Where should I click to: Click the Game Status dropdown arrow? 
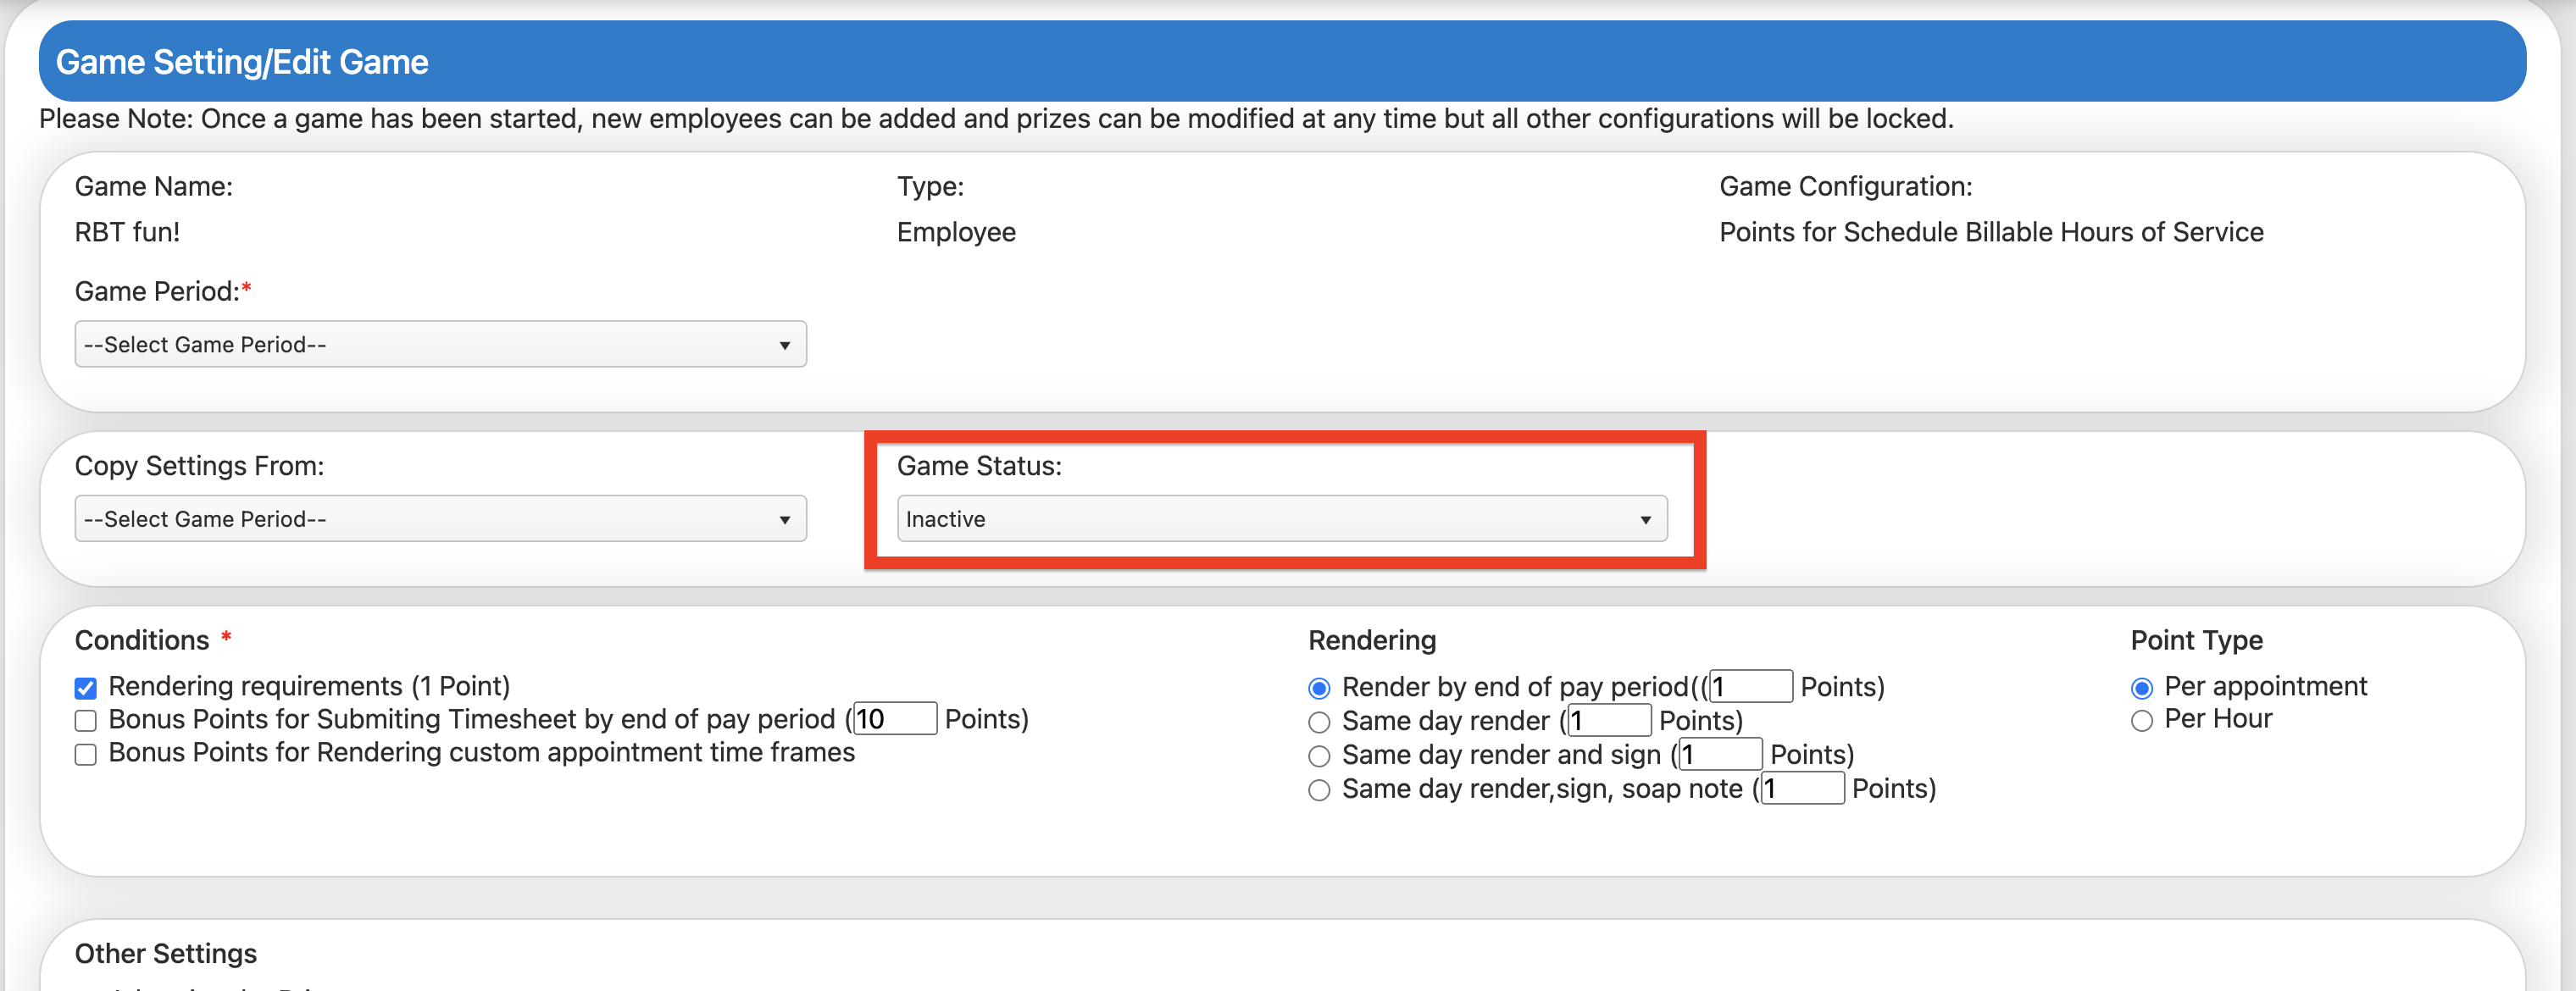(x=1645, y=520)
